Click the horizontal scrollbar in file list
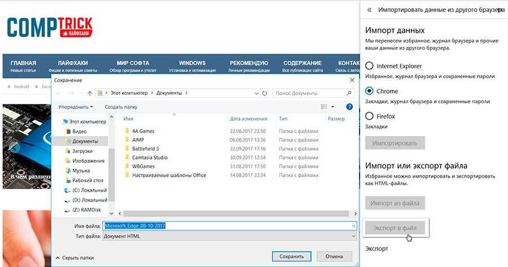The image size is (508, 267). [226, 215]
